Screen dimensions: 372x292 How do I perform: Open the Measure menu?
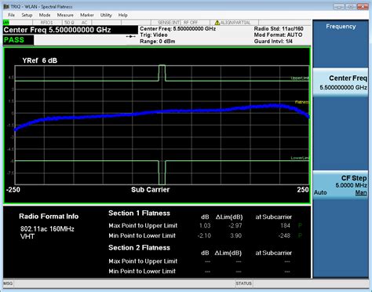pyautogui.click(x=65, y=15)
